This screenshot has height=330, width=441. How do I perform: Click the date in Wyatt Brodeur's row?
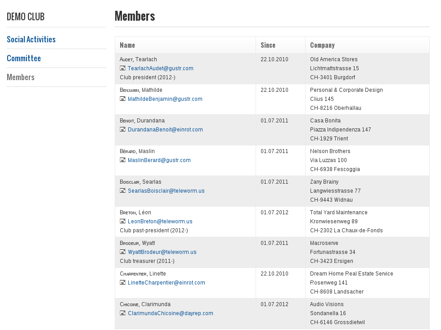point(274,243)
